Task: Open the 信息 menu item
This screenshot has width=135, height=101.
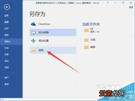Action: click(x=6, y=16)
